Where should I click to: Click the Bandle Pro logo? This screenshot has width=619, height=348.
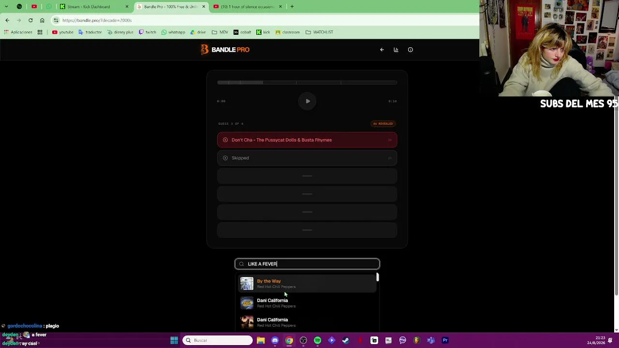(x=225, y=50)
